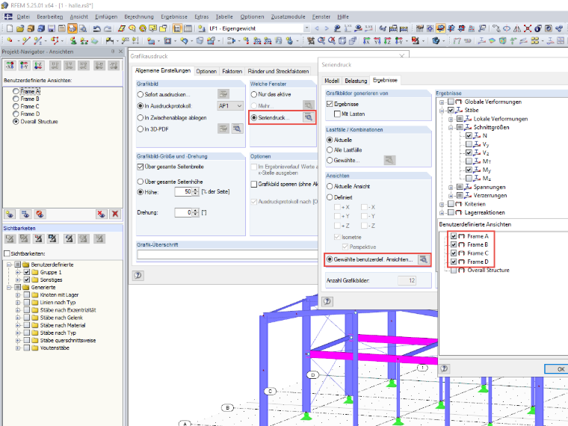Click the help icon in Seriendruck dialog
The image size is (568, 426).
coord(327,301)
